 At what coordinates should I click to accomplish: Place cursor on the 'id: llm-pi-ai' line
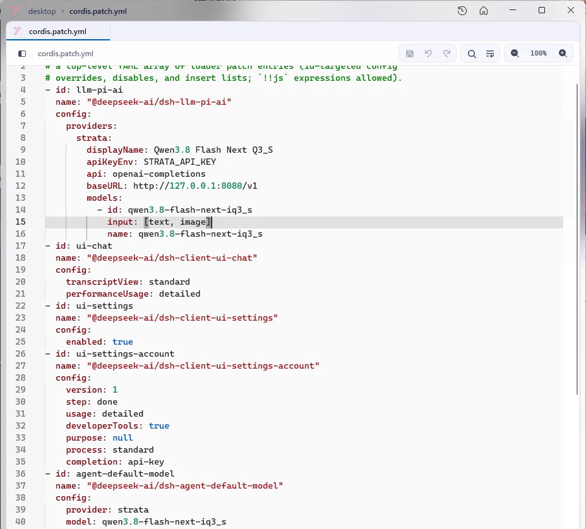tap(84, 90)
